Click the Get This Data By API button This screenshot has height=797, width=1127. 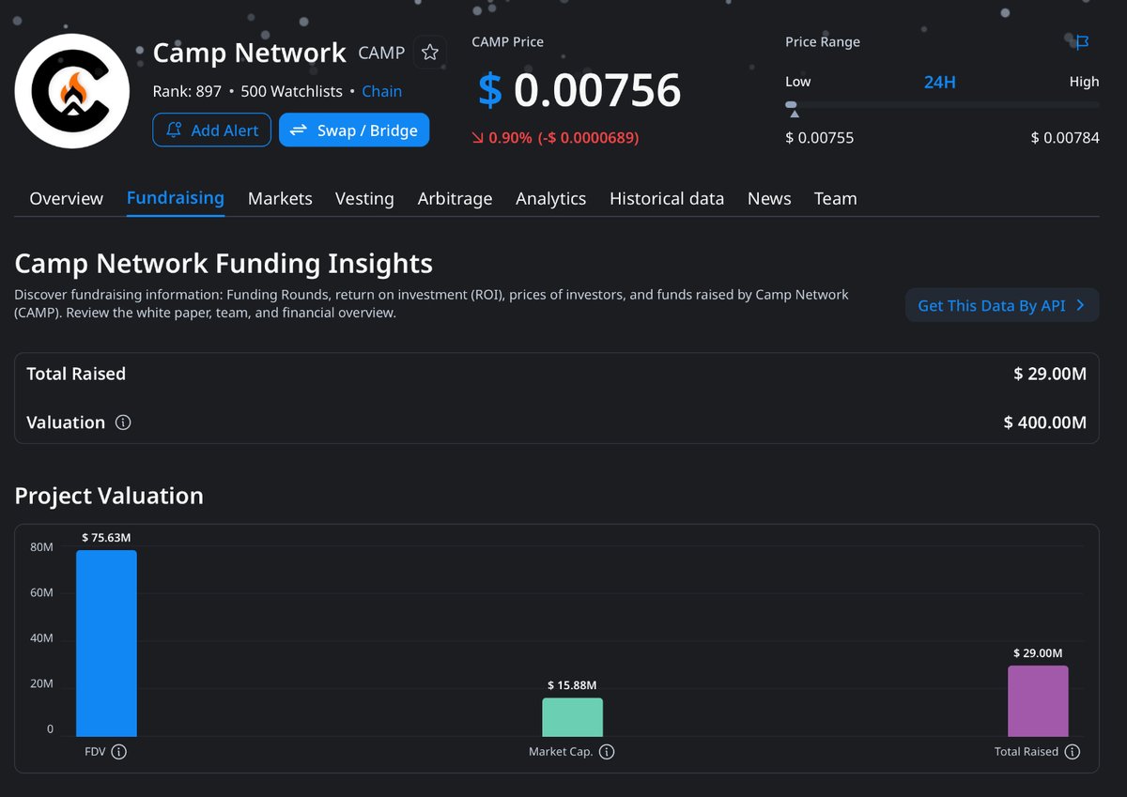(1002, 305)
